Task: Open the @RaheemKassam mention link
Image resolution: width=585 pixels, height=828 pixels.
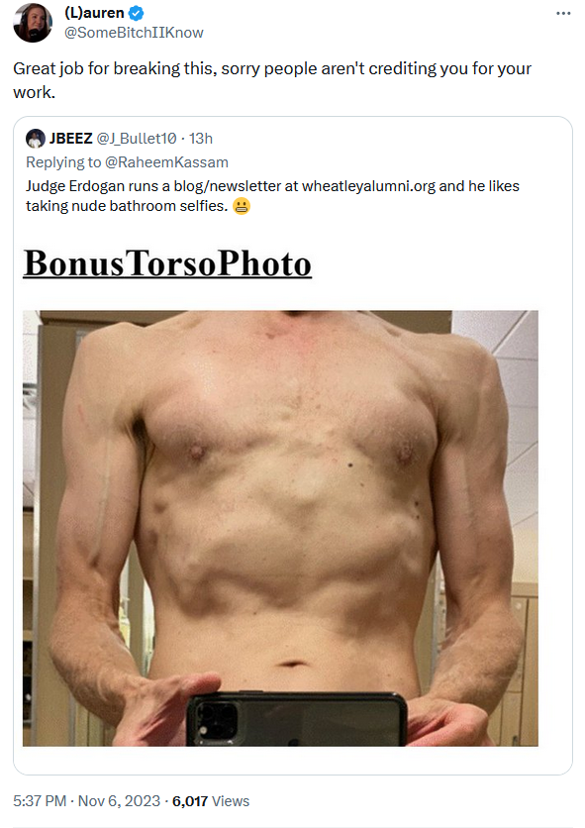Action: pyautogui.click(x=166, y=162)
